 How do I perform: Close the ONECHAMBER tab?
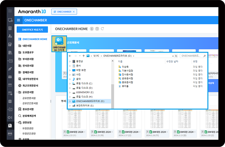[x=74, y=12]
